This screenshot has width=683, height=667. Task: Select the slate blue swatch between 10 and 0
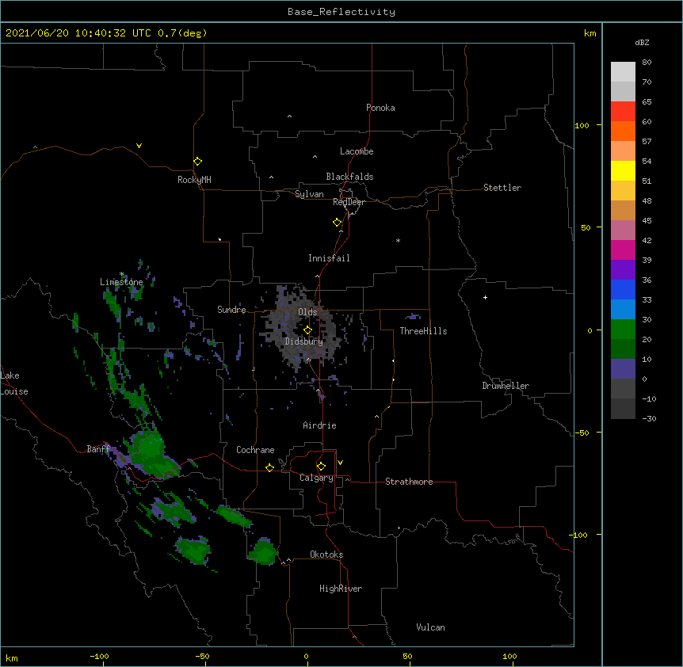click(623, 369)
